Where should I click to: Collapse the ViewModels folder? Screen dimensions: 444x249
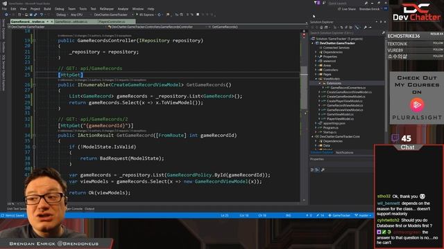(316, 79)
